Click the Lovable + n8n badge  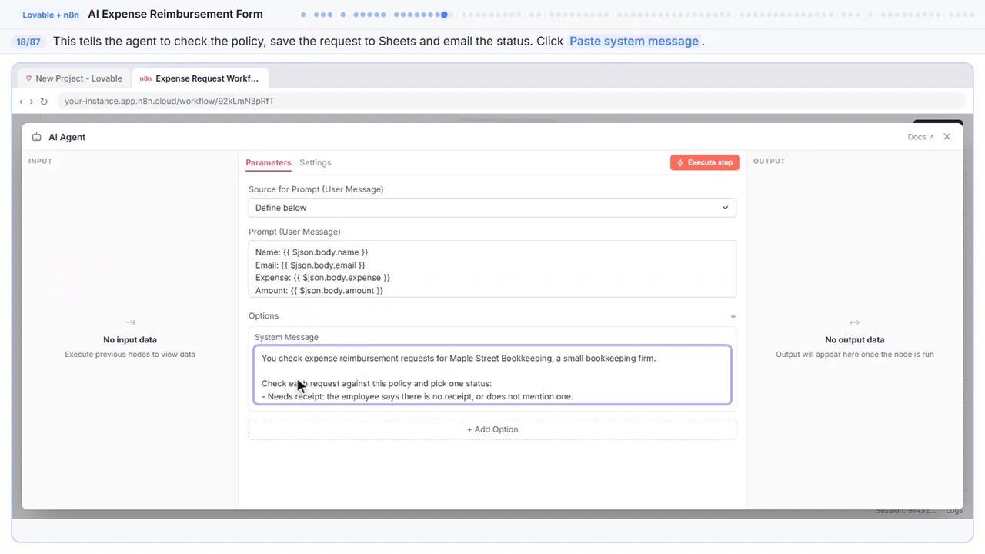coord(50,15)
